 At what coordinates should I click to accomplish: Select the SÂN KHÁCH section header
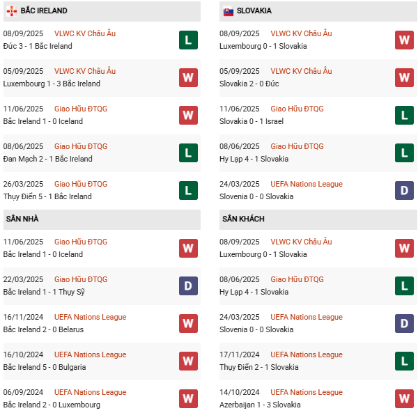243,219
